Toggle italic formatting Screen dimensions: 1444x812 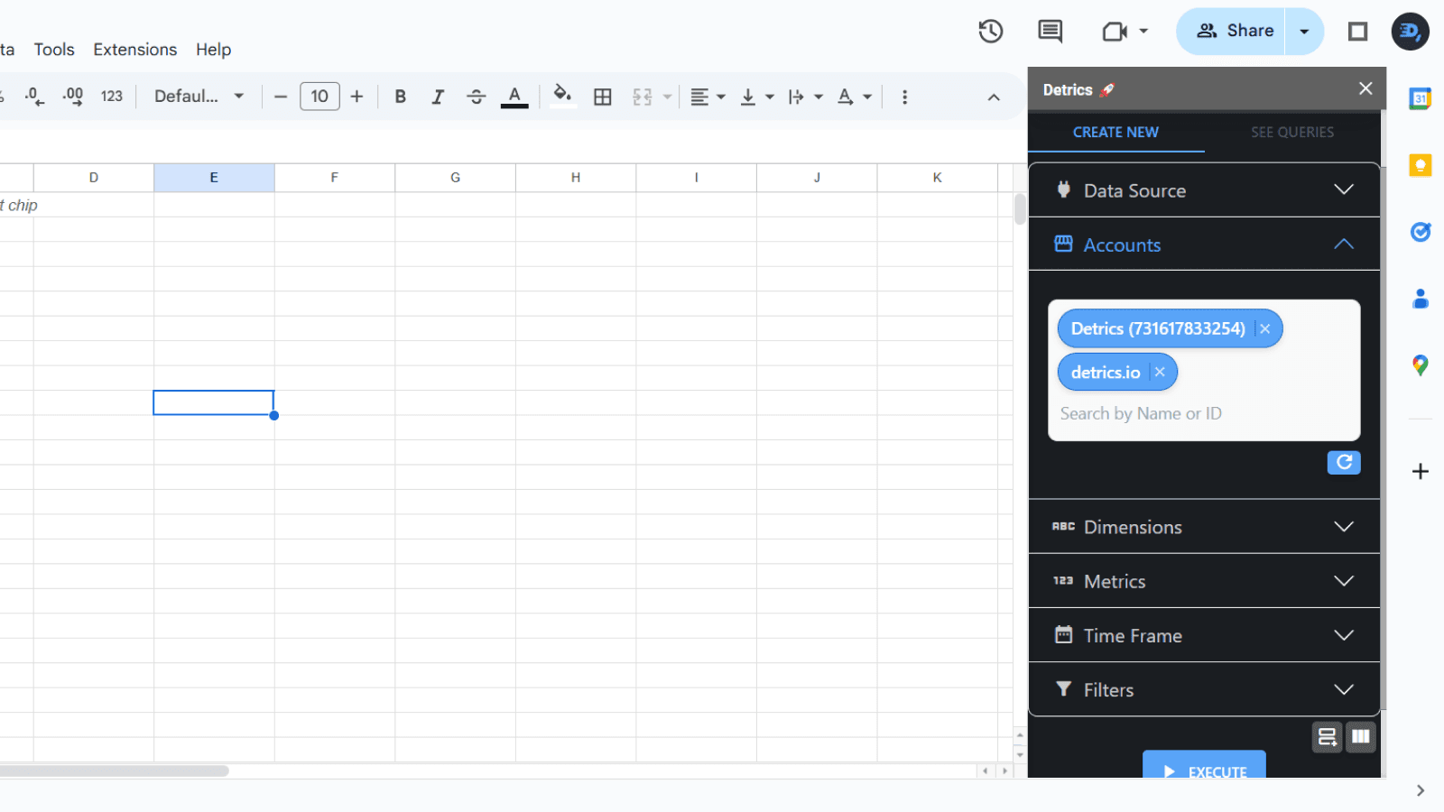(438, 97)
